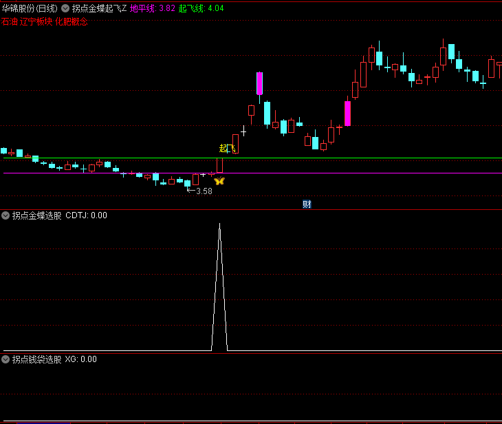Click the blue 财 finance marker
The width and height of the screenshot is (502, 424).
pos(307,204)
